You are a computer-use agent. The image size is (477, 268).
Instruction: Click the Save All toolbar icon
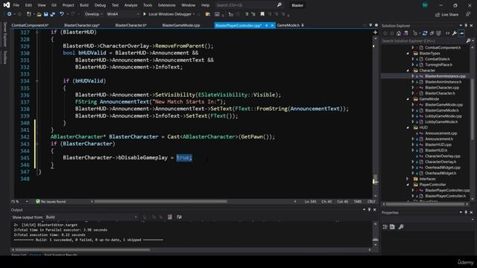point(53,14)
